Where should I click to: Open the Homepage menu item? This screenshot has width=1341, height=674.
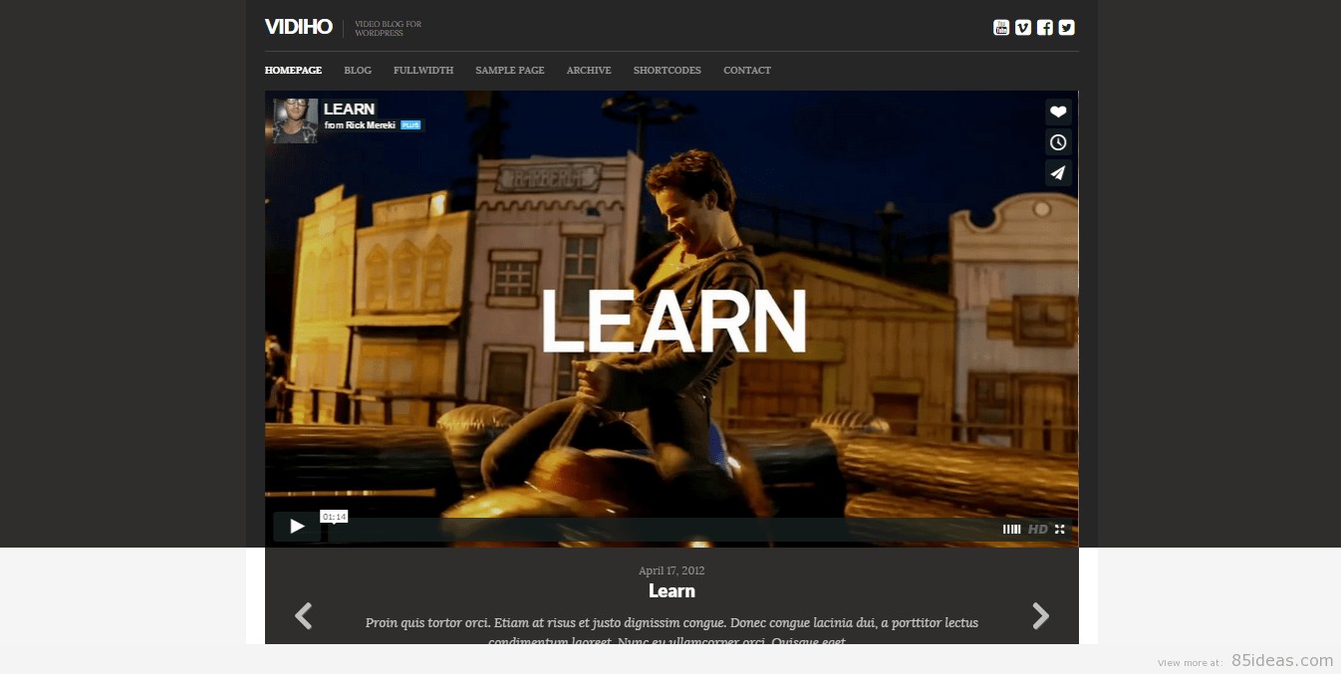tap(293, 71)
